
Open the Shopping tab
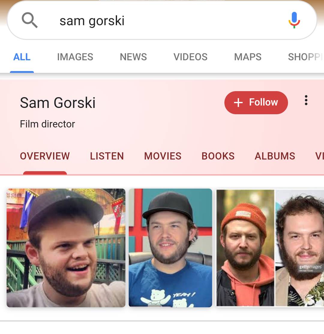tap(306, 57)
